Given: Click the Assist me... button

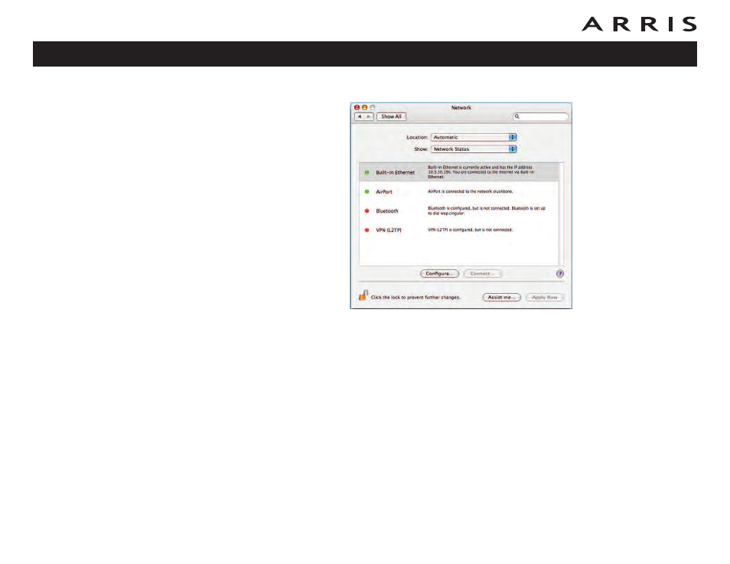Looking at the screenshot, I should pyautogui.click(x=501, y=297).
